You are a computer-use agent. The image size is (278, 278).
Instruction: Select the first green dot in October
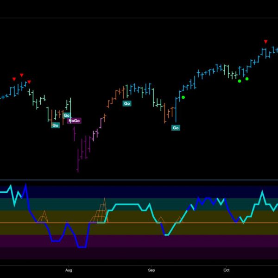240,81
